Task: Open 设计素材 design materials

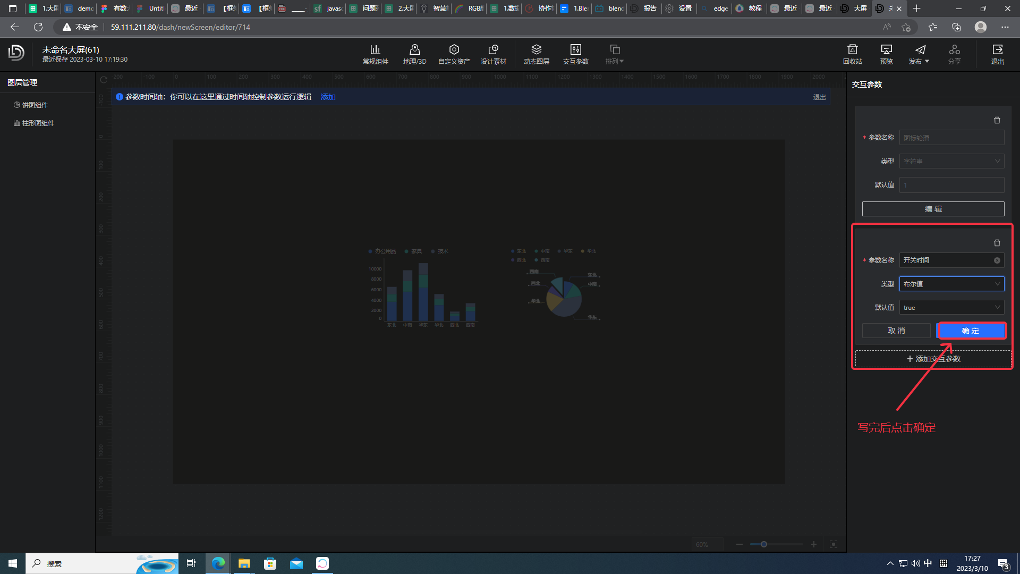Action: click(x=493, y=55)
